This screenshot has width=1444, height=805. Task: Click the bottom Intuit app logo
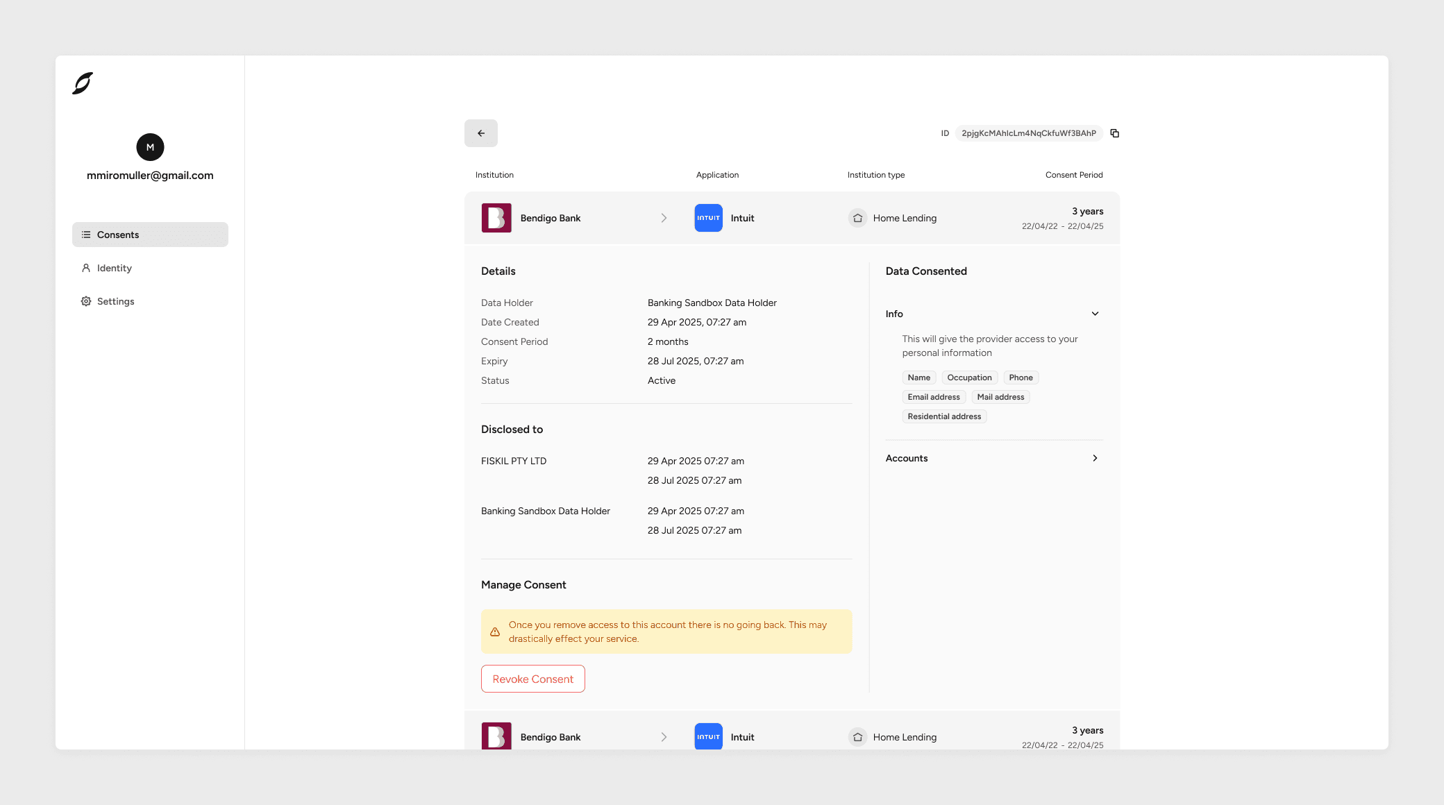pos(708,736)
